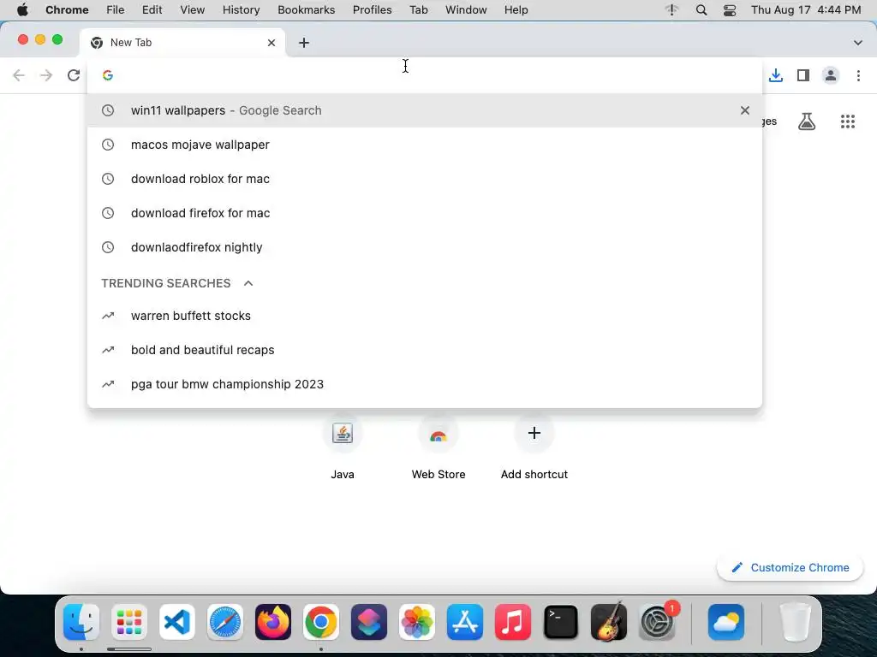Open the Java shortcut

tap(343, 447)
